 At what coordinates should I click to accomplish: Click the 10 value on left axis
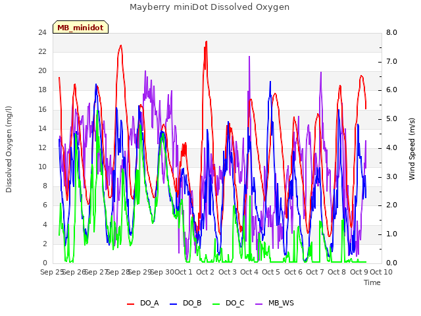42,167
